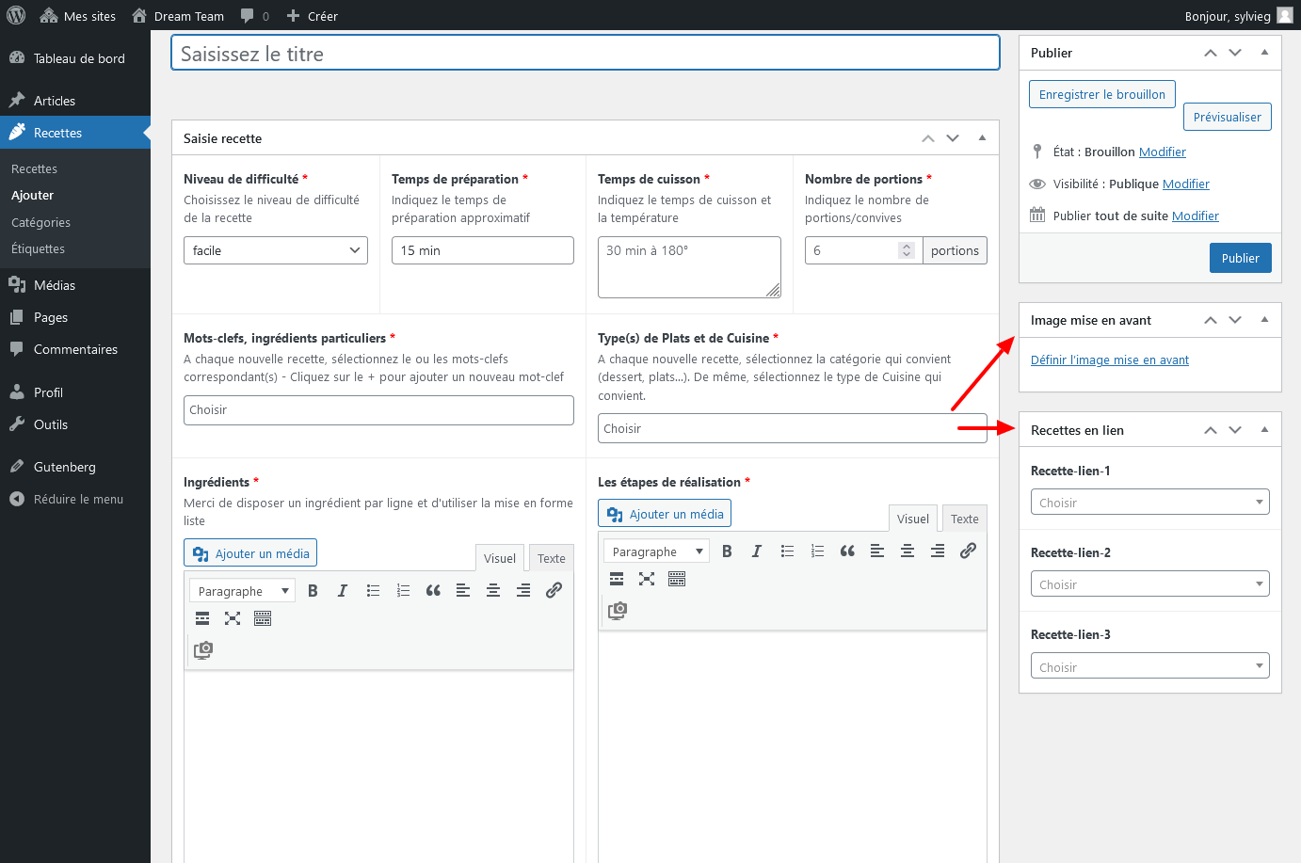The width and height of the screenshot is (1301, 863).
Task: Click Bold in the Ingrédients editor toolbar
Action: (x=313, y=591)
